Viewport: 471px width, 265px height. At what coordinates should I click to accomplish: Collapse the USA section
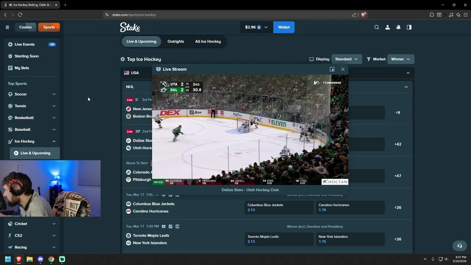click(x=408, y=73)
